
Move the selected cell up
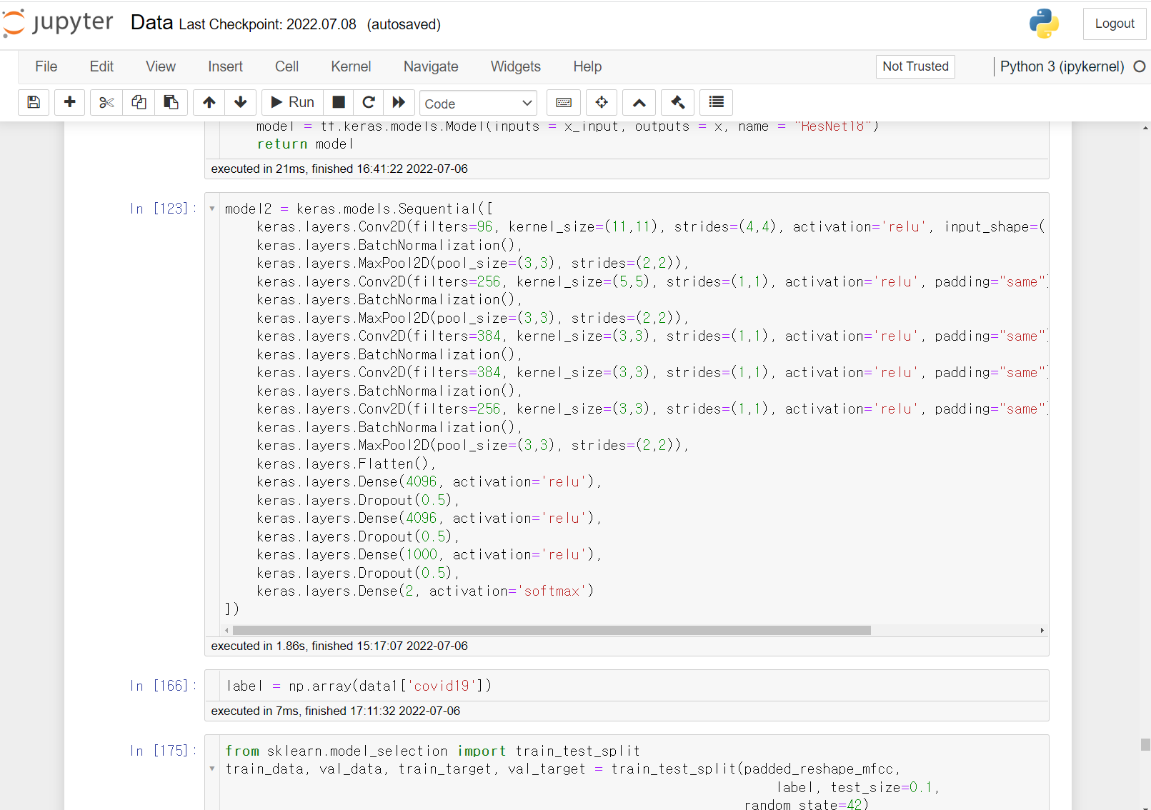(x=208, y=102)
